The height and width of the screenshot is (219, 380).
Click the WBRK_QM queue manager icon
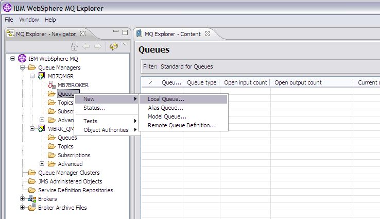41,128
